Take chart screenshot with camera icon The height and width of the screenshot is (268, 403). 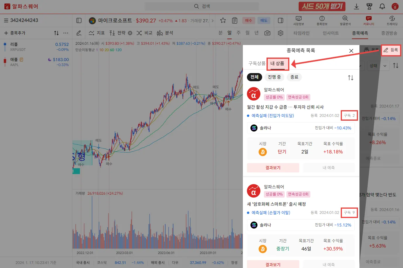[x=267, y=33]
